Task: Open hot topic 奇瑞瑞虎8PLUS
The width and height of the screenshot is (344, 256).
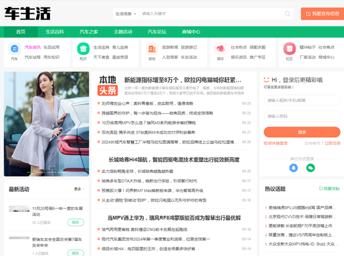Action: pyautogui.click(x=302, y=207)
